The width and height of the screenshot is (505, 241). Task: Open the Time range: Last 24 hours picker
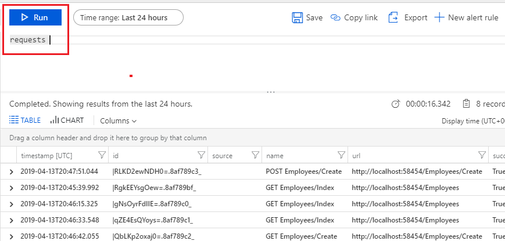click(x=128, y=17)
